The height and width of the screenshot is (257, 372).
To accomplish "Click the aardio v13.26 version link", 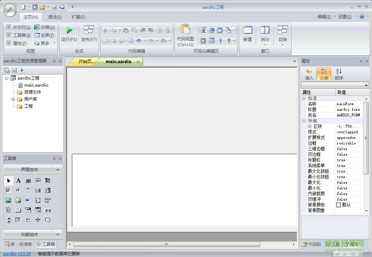I will (17, 253).
